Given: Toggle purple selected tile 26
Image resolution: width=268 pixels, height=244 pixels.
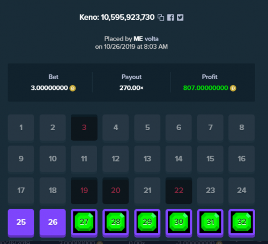Looking at the screenshot, I should pos(53,222).
